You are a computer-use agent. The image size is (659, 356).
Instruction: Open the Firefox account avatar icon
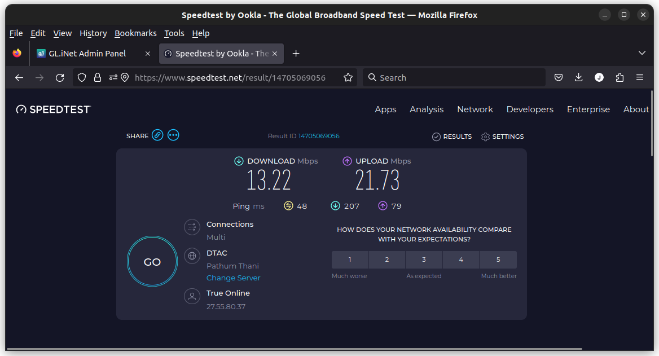click(x=599, y=78)
